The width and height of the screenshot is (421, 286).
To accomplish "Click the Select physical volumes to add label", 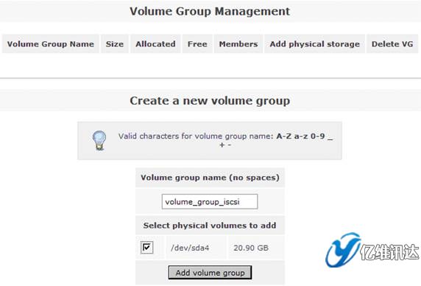I will (x=210, y=226).
